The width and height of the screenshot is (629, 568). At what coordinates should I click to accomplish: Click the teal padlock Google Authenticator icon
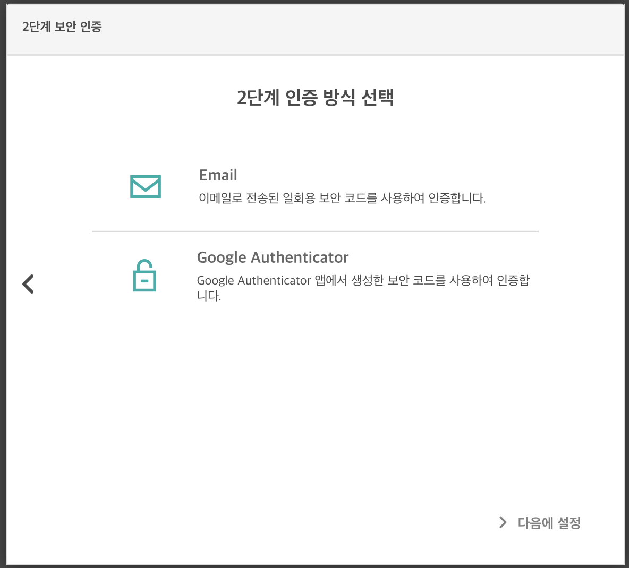[x=144, y=276]
